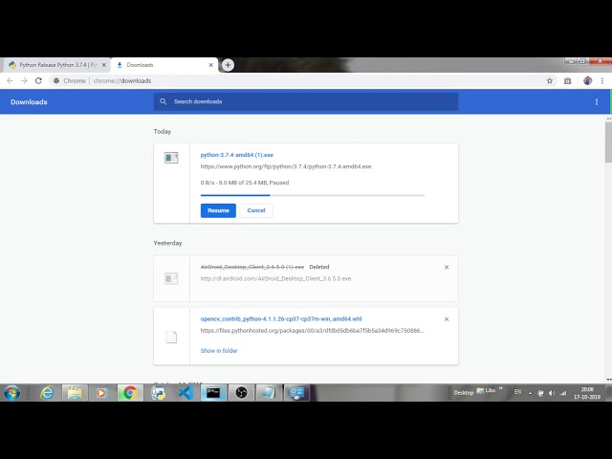Screen dimensions: 612x459
Task: Open Windows Media Player from taskbar
Action: tap(101, 393)
